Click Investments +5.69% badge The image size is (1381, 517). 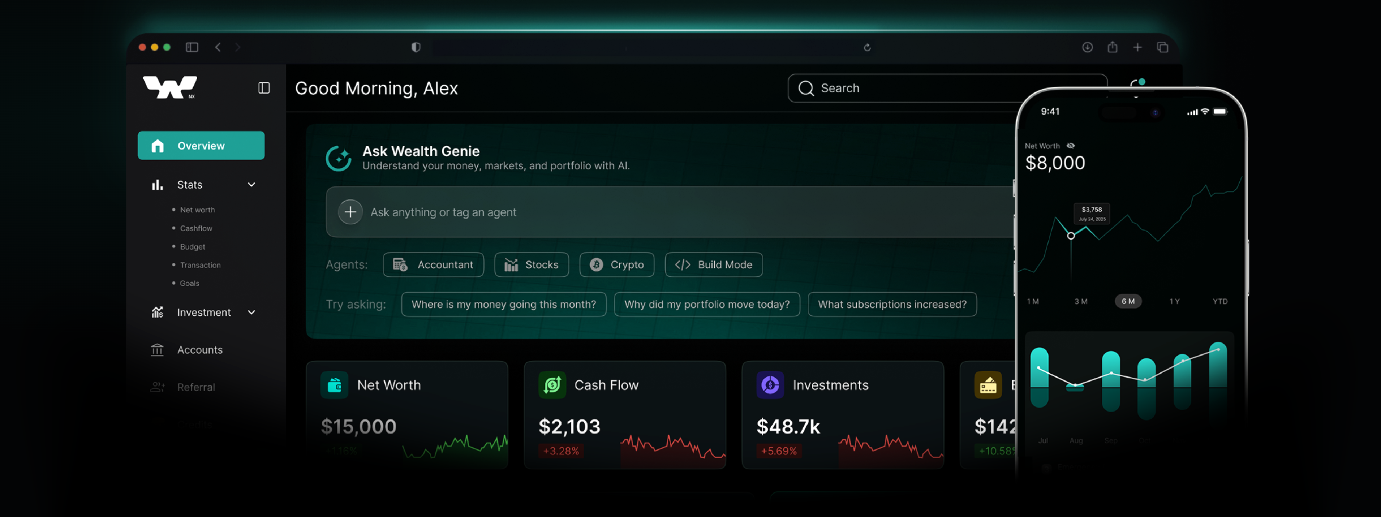click(779, 451)
